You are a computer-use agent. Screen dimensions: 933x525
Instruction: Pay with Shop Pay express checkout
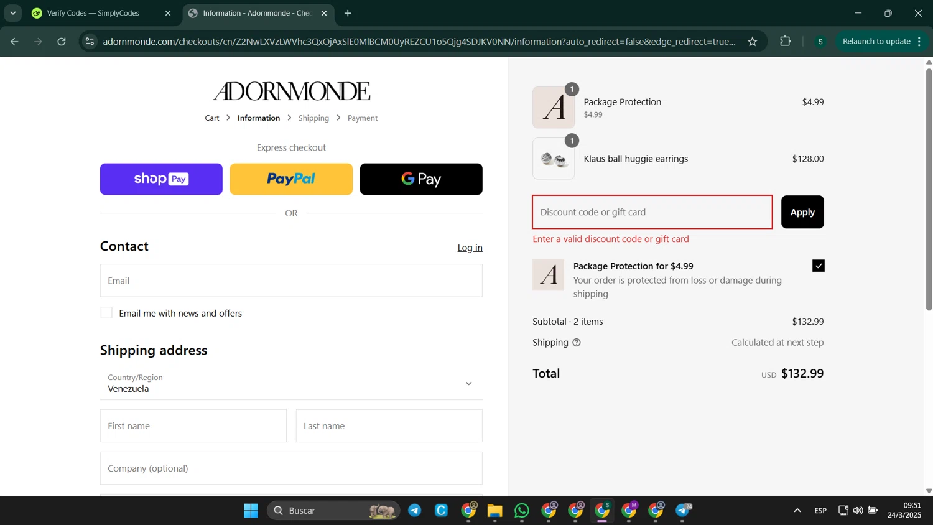[161, 179]
